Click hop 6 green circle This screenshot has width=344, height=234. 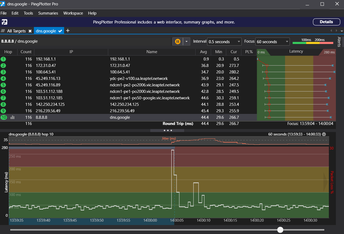(x=3, y=91)
